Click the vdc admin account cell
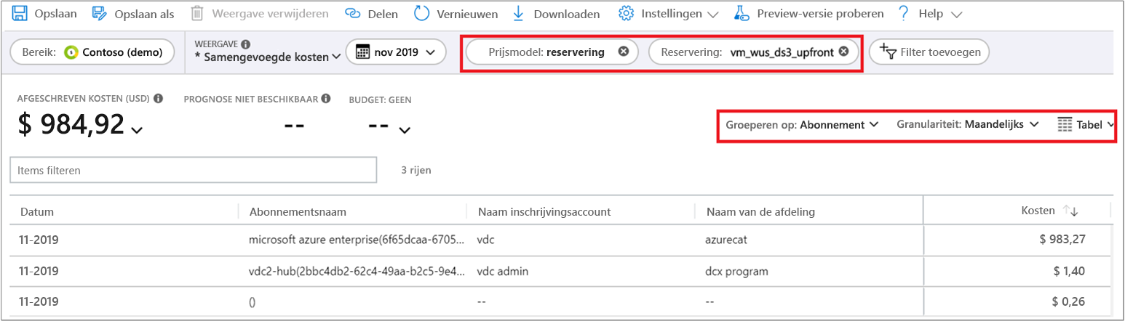Image resolution: width=1125 pixels, height=321 pixels. pyautogui.click(x=503, y=271)
